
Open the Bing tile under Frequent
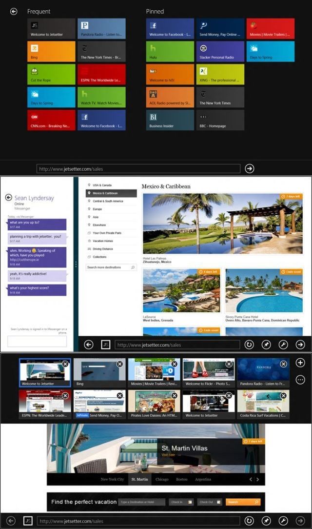[51, 52]
